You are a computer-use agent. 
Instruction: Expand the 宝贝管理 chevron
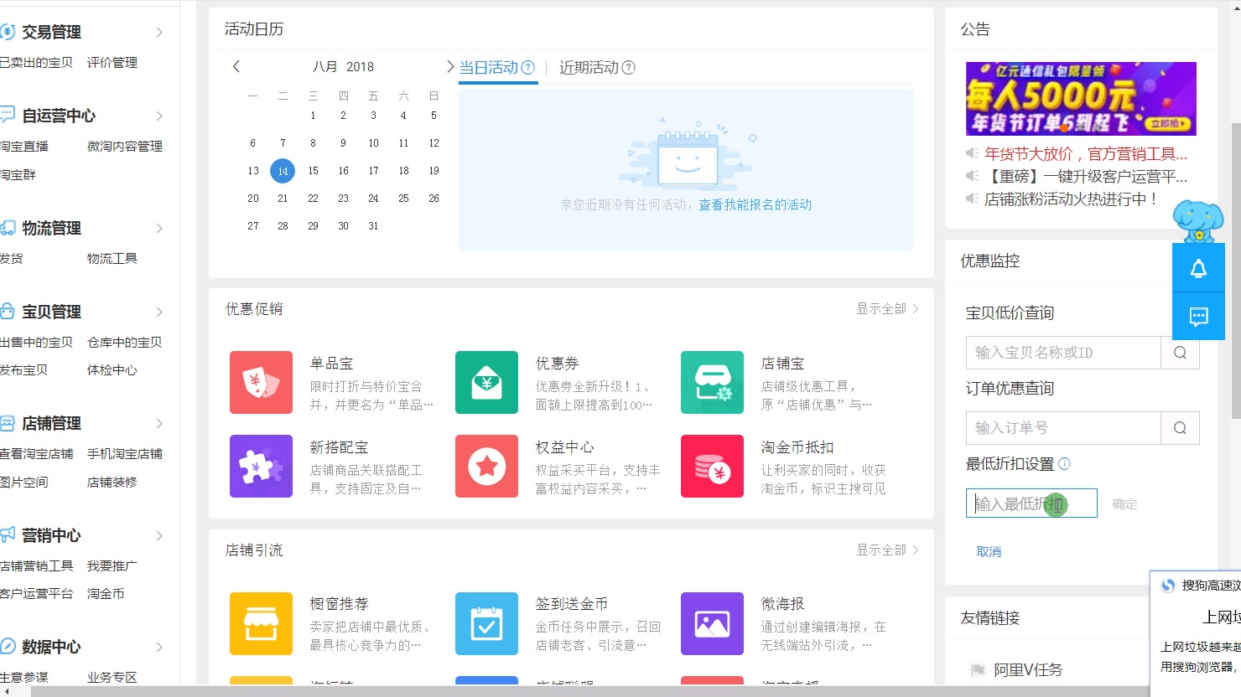tap(159, 312)
